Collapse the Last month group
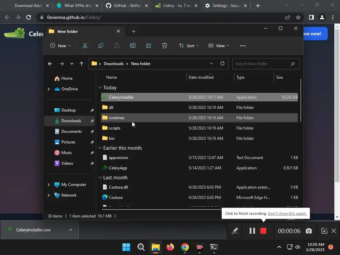This screenshot has height=255, width=340. coord(100,178)
